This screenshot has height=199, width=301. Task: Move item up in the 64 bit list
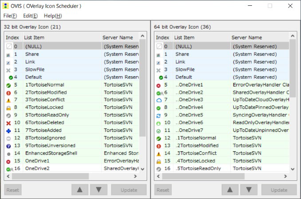point(230,190)
